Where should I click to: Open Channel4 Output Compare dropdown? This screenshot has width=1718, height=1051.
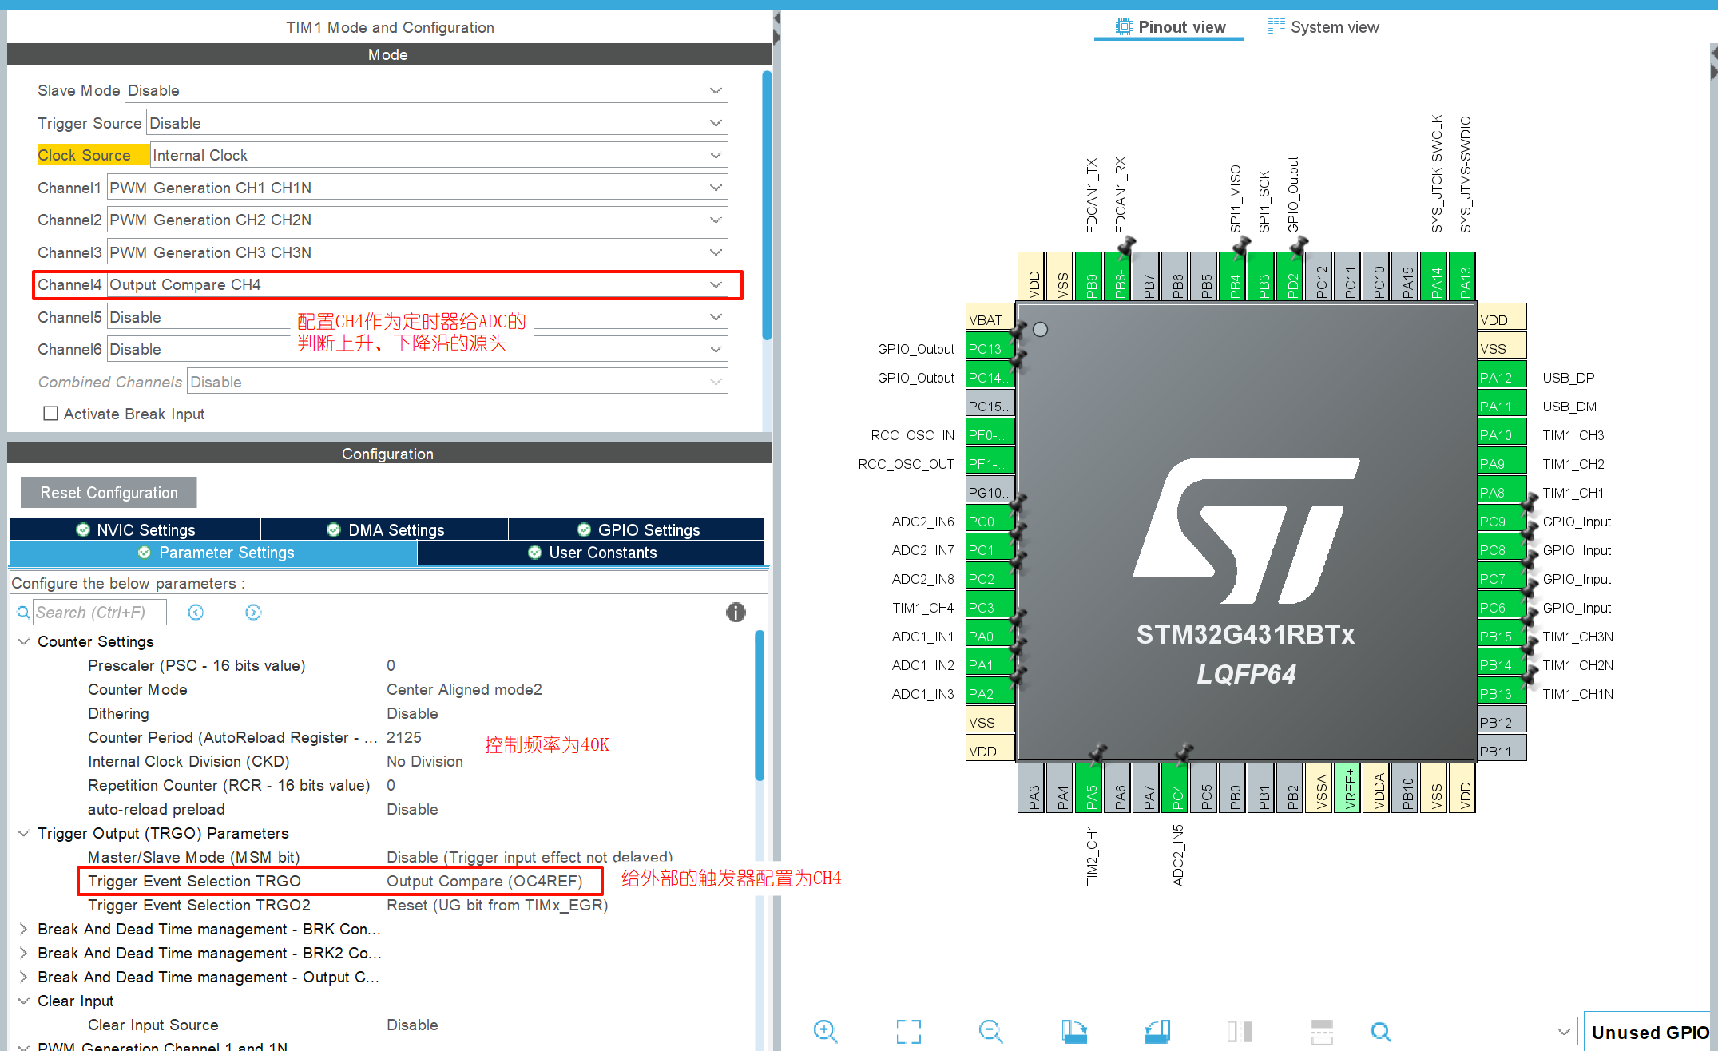pyautogui.click(x=716, y=285)
